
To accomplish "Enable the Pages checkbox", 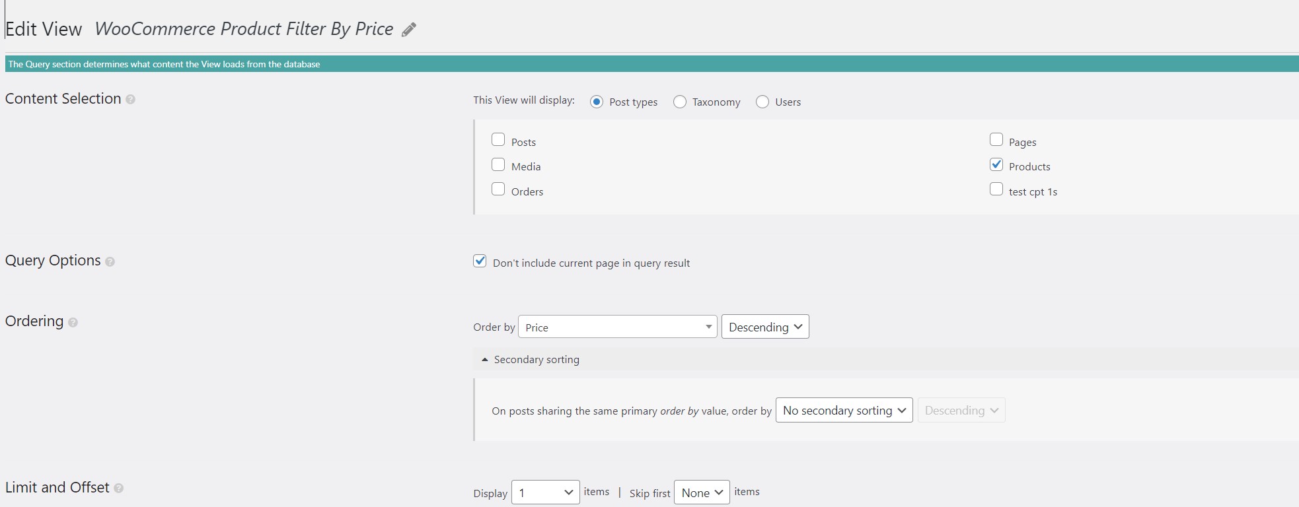I will [996, 140].
